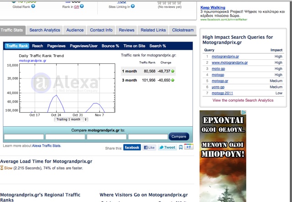Select the Time on Site chart tab
Screen dimensions: 292x202
pyautogui.click(x=134, y=46)
